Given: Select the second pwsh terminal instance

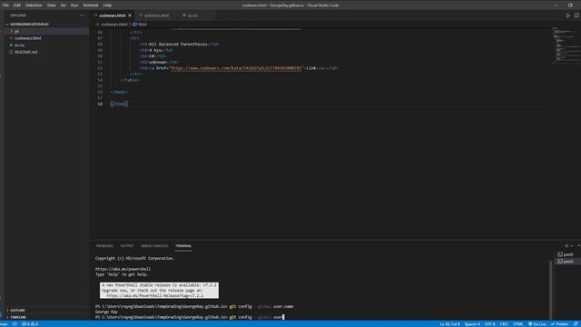Looking at the screenshot, I should (567, 262).
